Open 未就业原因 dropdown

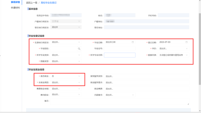(66, 82)
